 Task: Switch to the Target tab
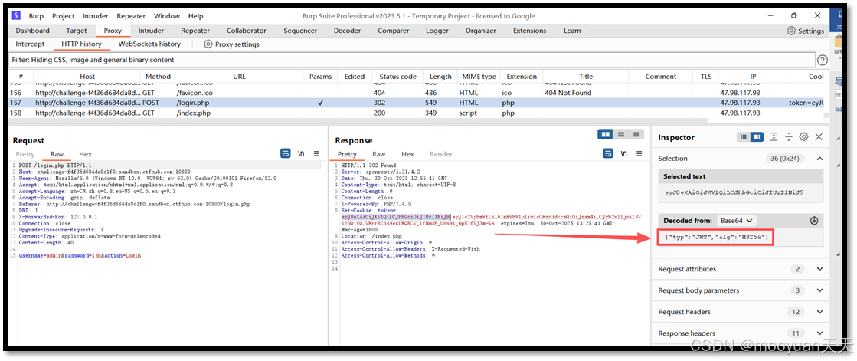click(x=77, y=31)
